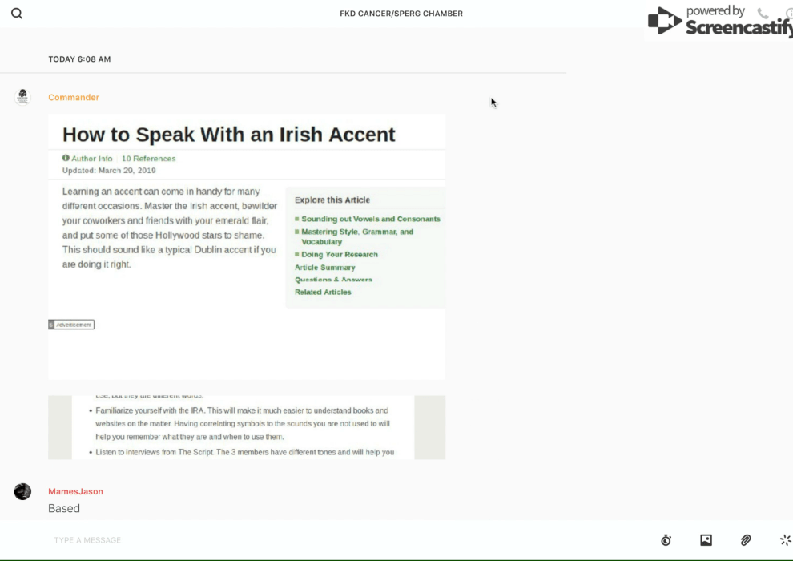793x561 pixels.
Task: Click the Advertisement label in the image
Action: click(x=71, y=325)
